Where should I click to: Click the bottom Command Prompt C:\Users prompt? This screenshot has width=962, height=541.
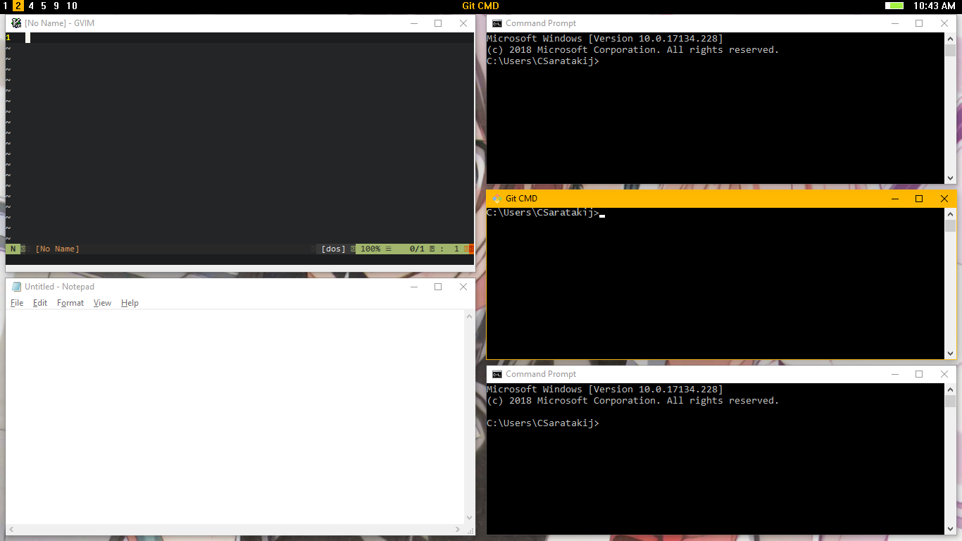(543, 423)
